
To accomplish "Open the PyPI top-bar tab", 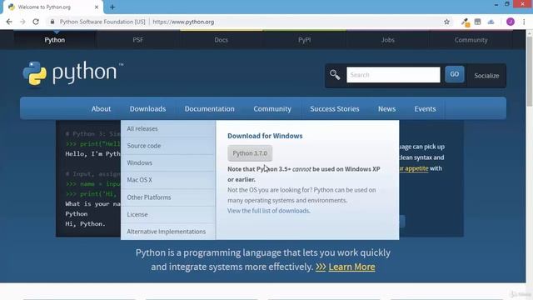I will coord(304,40).
